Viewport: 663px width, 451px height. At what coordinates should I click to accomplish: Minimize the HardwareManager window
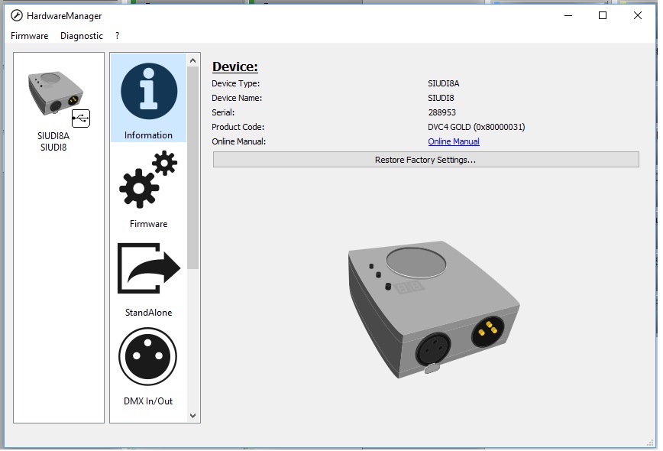point(568,15)
